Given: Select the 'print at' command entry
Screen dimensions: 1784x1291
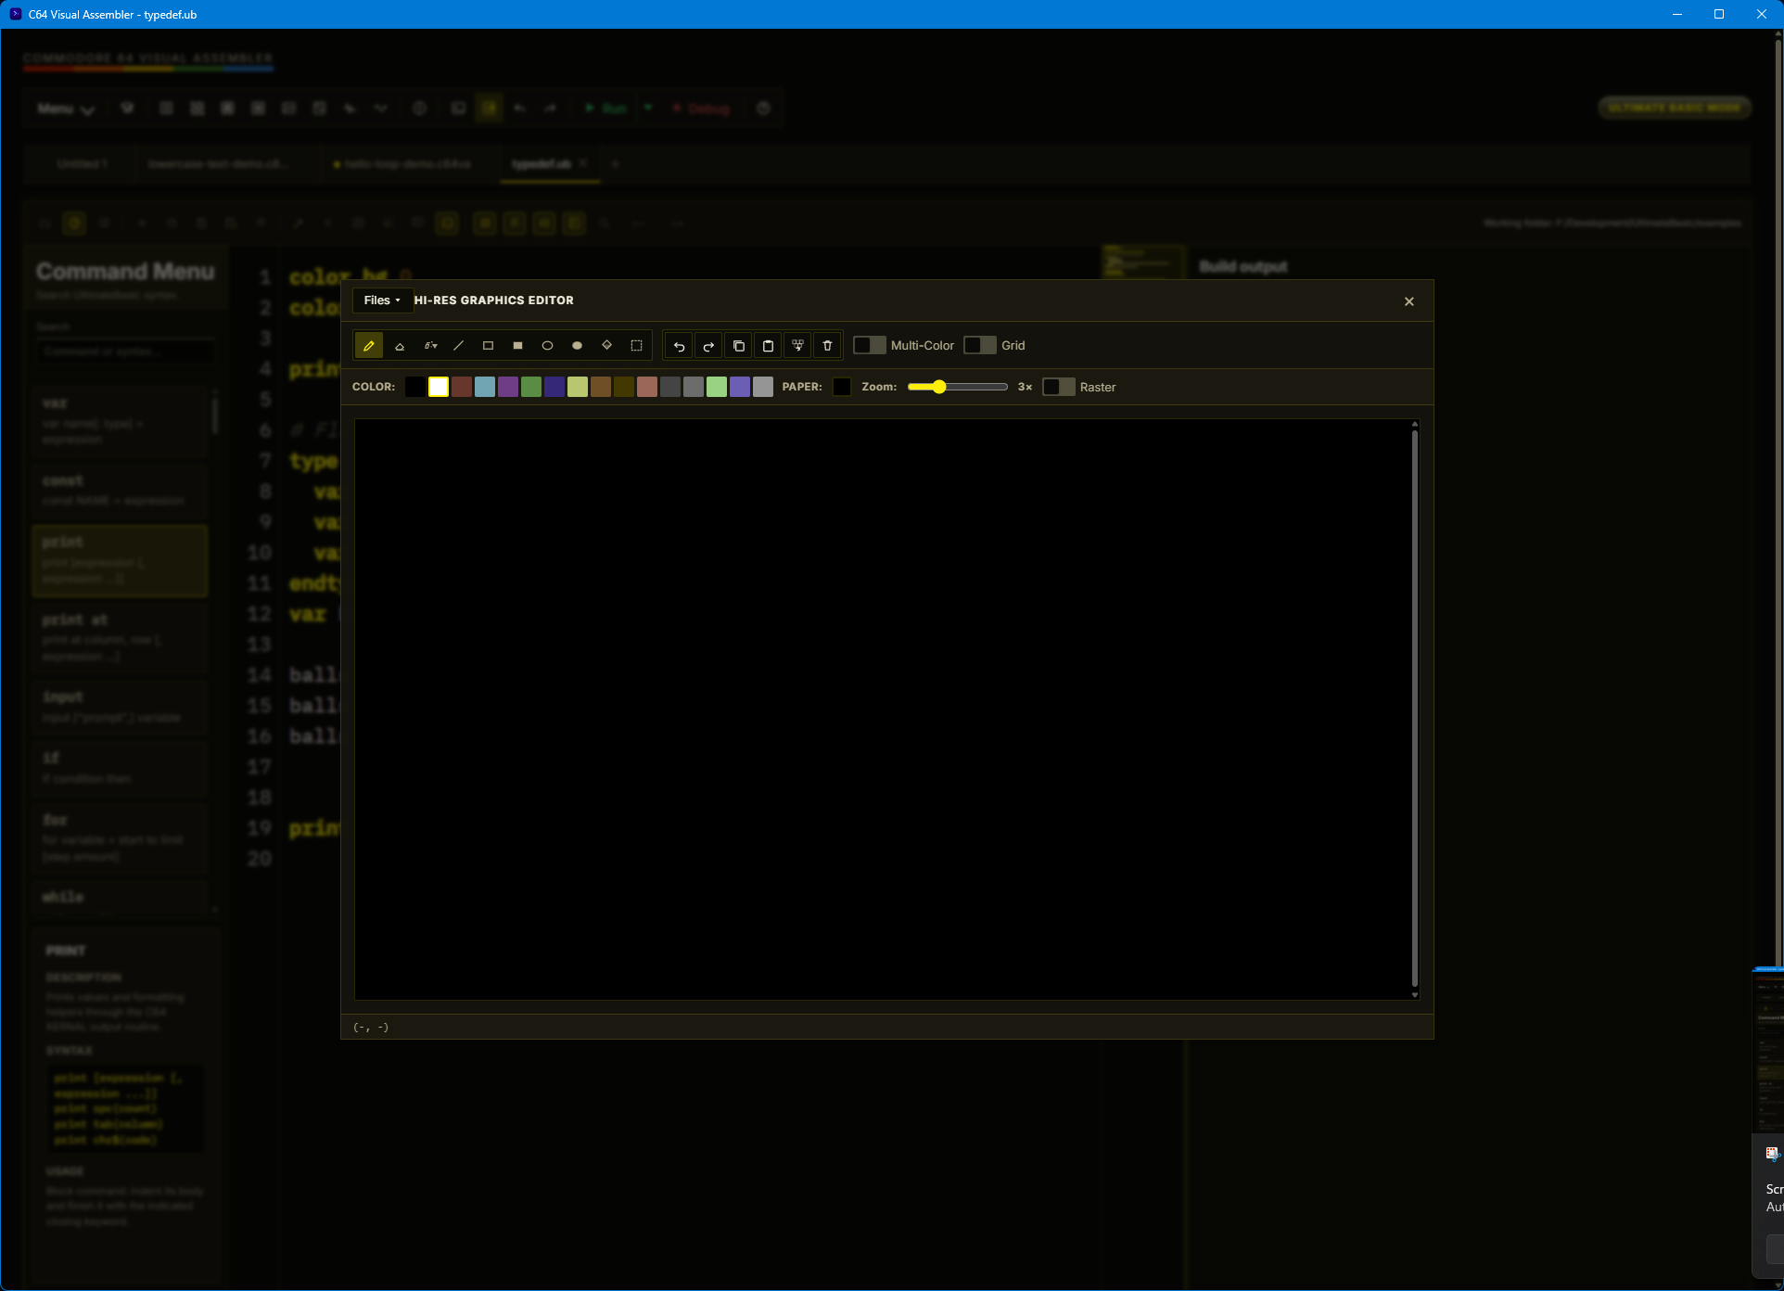Looking at the screenshot, I should [121, 638].
